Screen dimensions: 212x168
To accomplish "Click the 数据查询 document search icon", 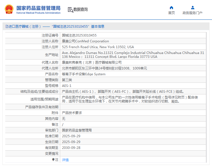I will click(x=70, y=10).
